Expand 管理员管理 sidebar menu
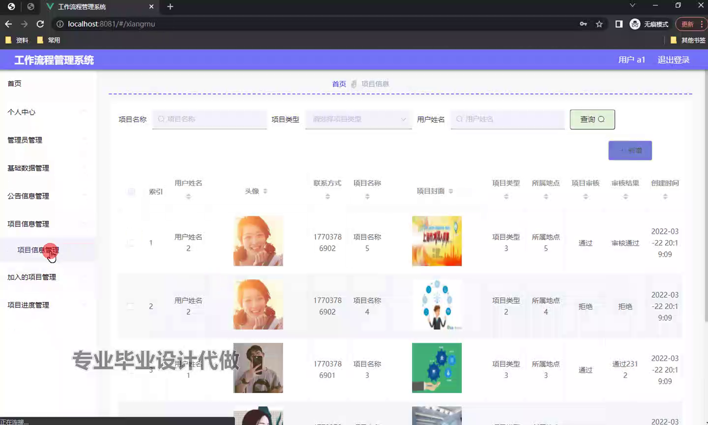 48,140
